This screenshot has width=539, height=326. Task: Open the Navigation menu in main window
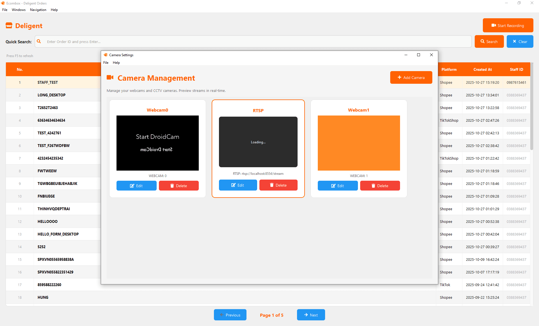(x=38, y=10)
